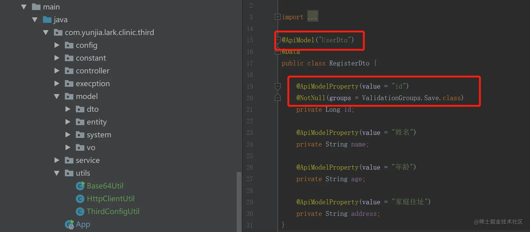530x232 pixels.
Task: Click the Base64Util class icon
Action: pos(80,186)
